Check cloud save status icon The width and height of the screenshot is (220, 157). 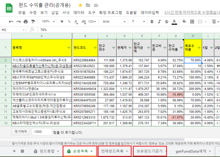click(96, 5)
